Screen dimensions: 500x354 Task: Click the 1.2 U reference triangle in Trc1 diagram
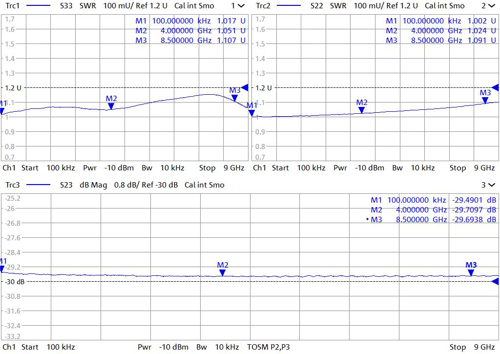tap(245, 87)
